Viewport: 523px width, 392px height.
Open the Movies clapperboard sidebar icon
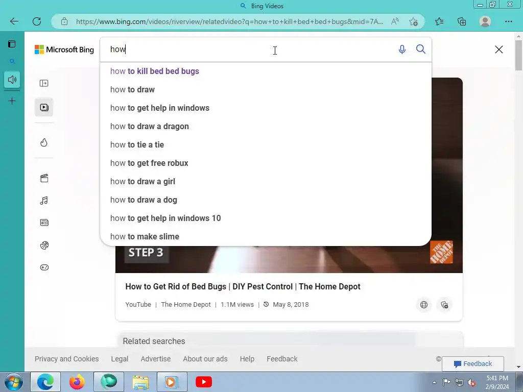(44, 178)
